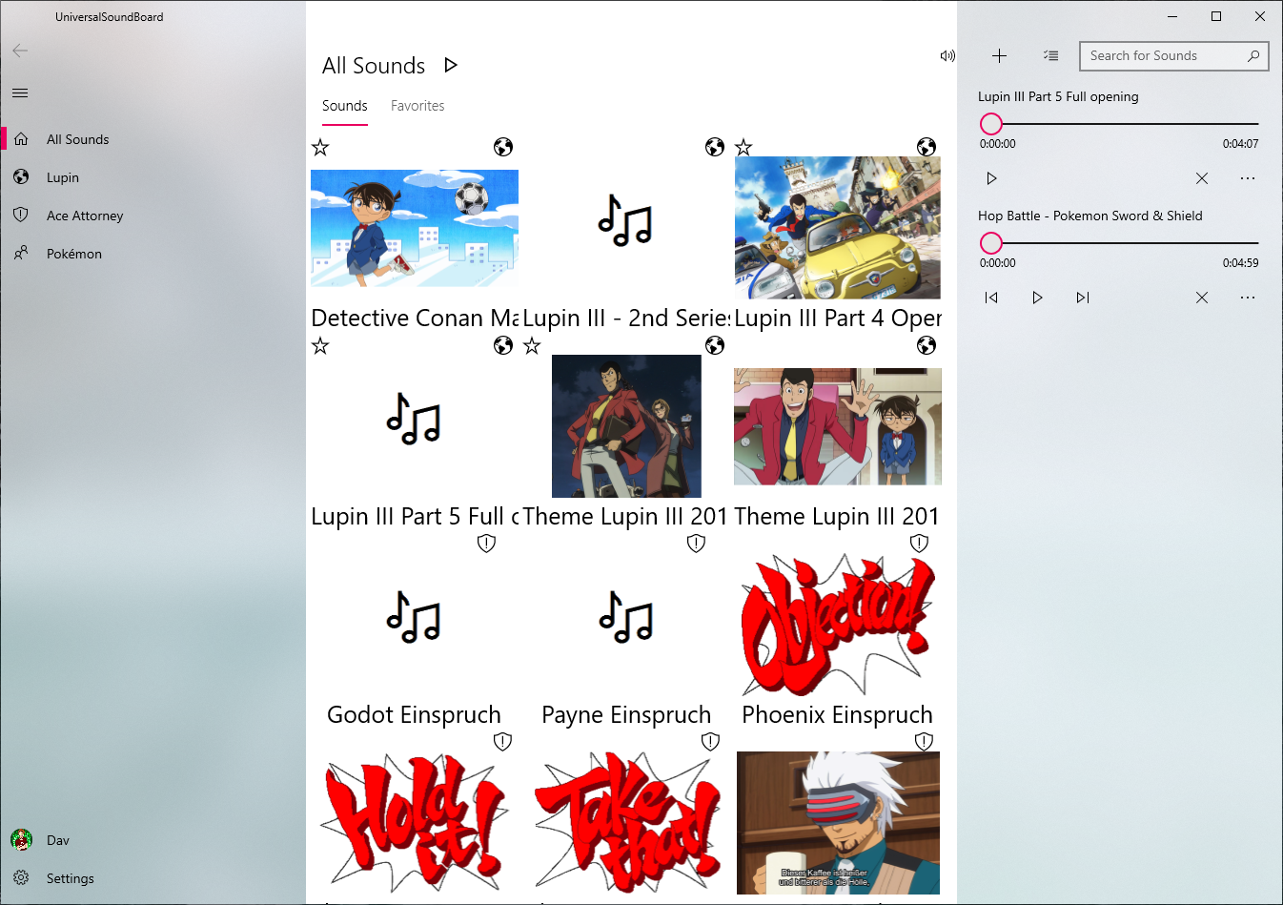The width and height of the screenshot is (1283, 905).
Task: Open more options for Lupin III Part 5 player
Action: (x=1248, y=178)
